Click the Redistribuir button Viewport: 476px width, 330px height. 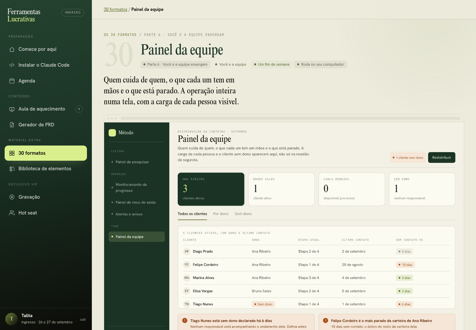click(442, 157)
